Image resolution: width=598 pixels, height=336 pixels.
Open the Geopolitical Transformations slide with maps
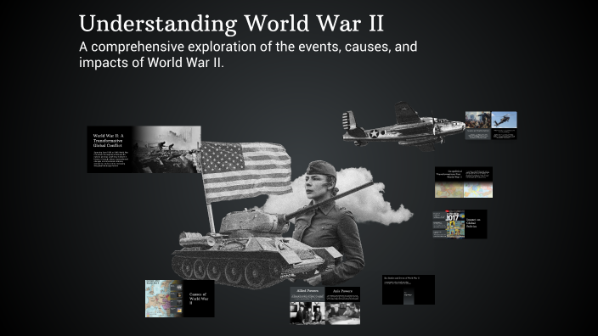464,182
